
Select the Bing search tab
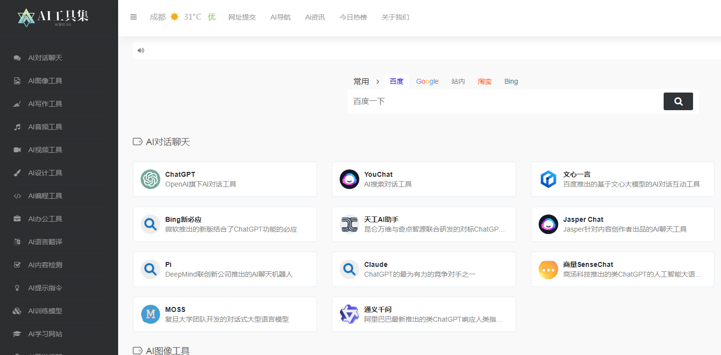tap(511, 82)
